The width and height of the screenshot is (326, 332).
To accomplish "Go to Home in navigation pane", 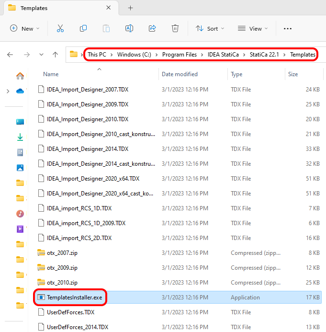I will 20,76.
